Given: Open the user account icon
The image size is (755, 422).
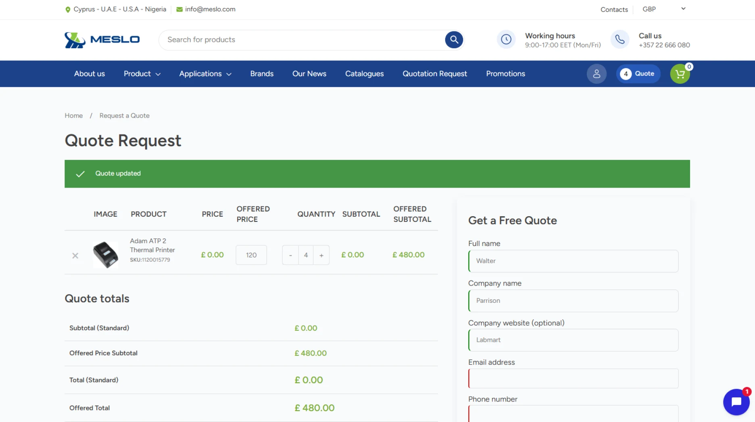Looking at the screenshot, I should click(596, 74).
